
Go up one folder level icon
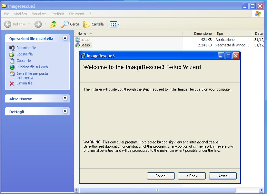[54, 24]
